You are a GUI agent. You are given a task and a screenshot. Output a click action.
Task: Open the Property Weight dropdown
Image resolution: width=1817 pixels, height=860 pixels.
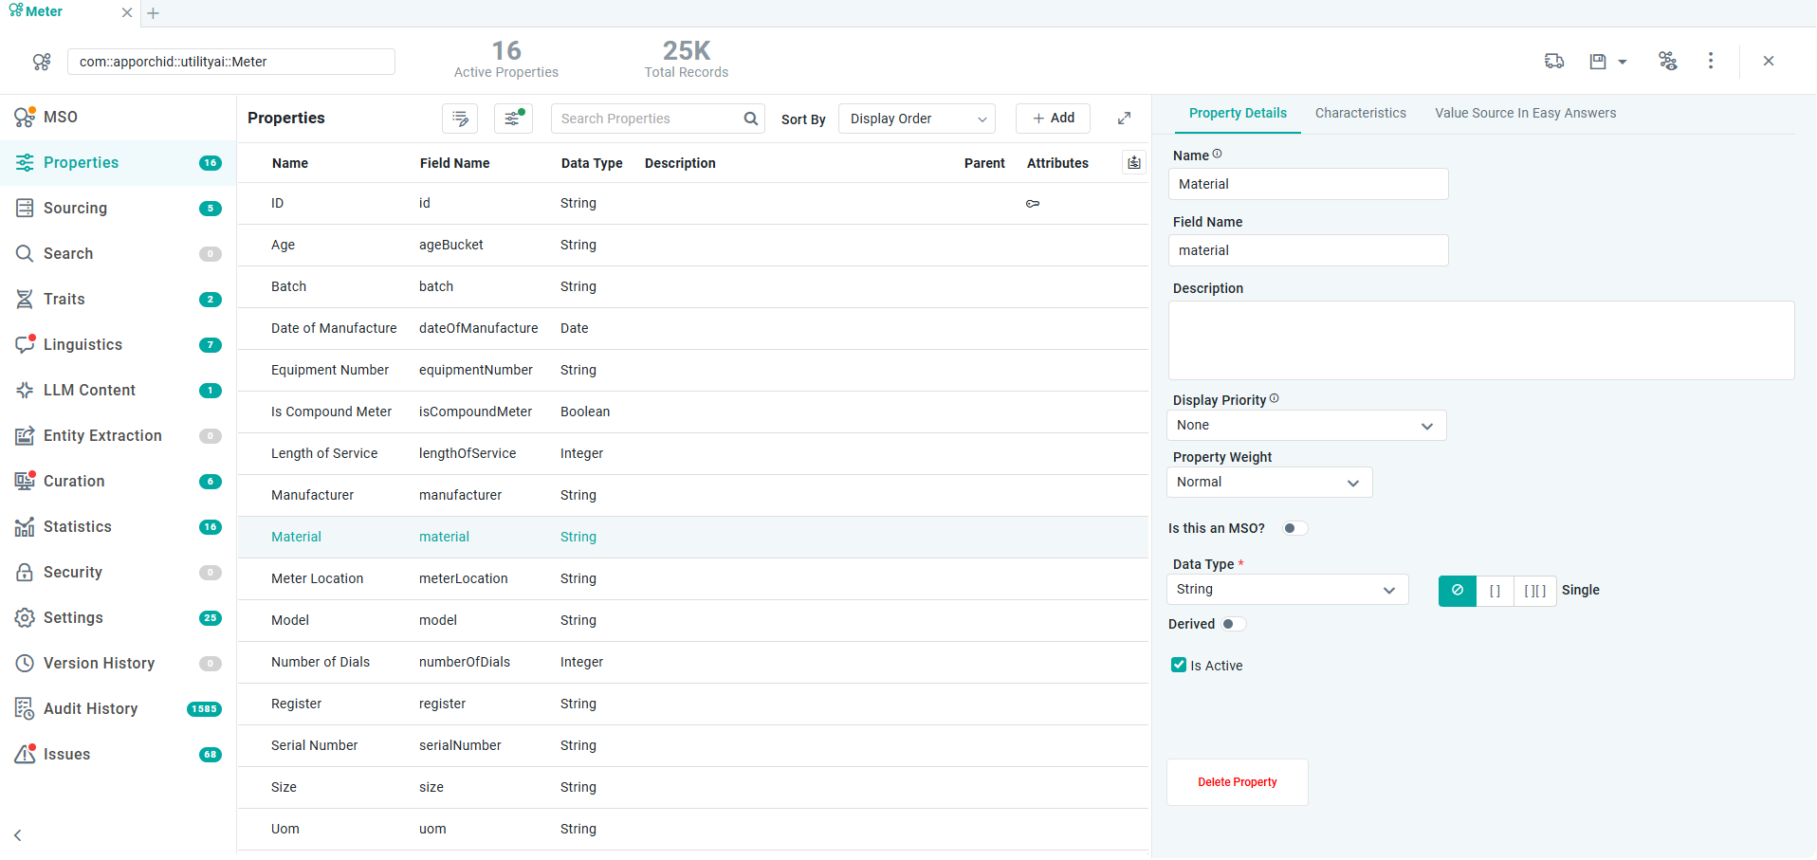[1269, 483]
